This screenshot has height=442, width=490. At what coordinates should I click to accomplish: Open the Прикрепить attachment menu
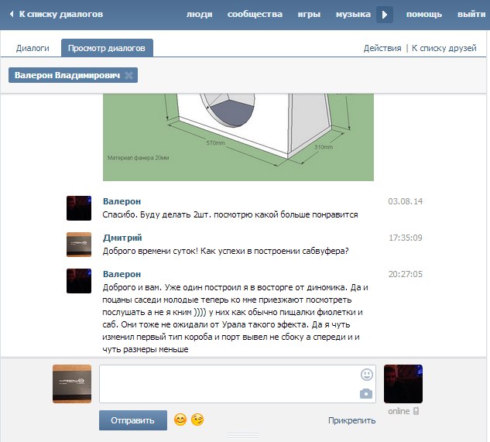[x=352, y=421]
